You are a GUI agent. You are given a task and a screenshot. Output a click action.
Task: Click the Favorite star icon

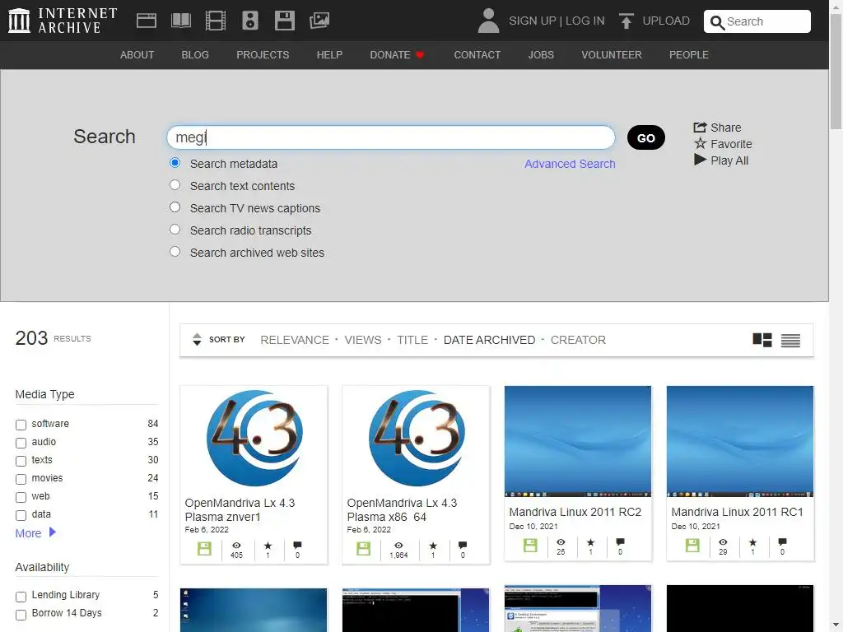tap(700, 143)
